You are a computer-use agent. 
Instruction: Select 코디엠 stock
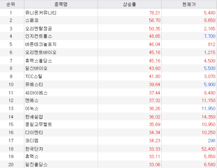click(x=32, y=141)
